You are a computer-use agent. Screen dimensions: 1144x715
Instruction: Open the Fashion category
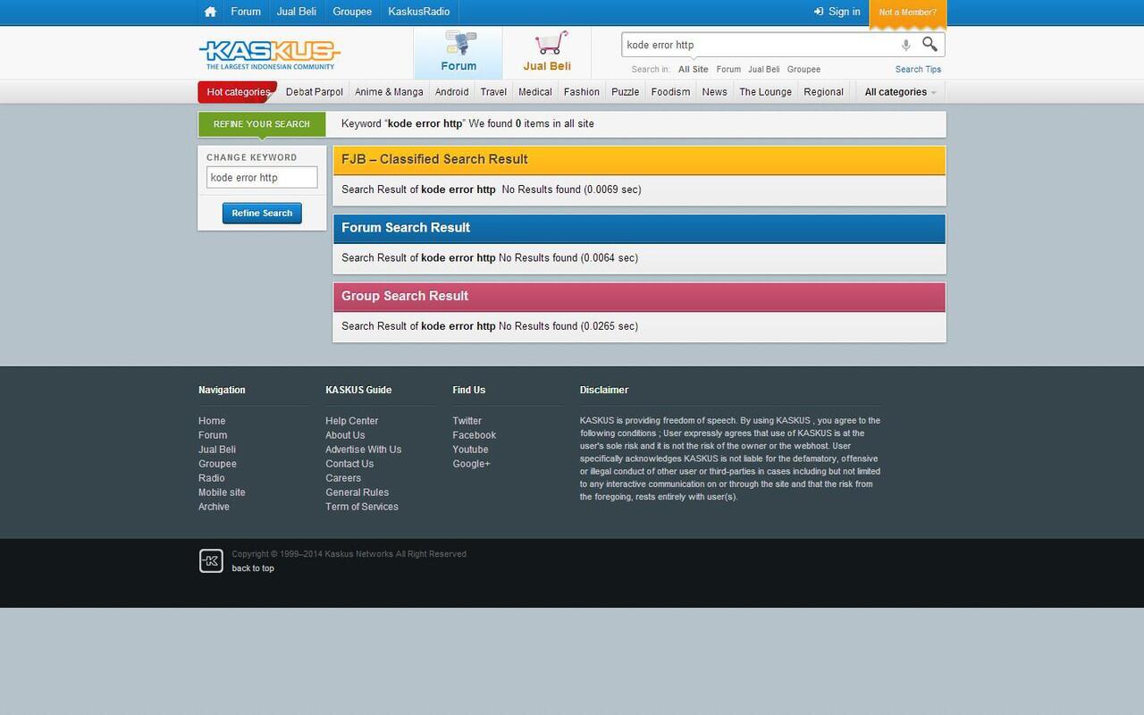click(x=582, y=92)
